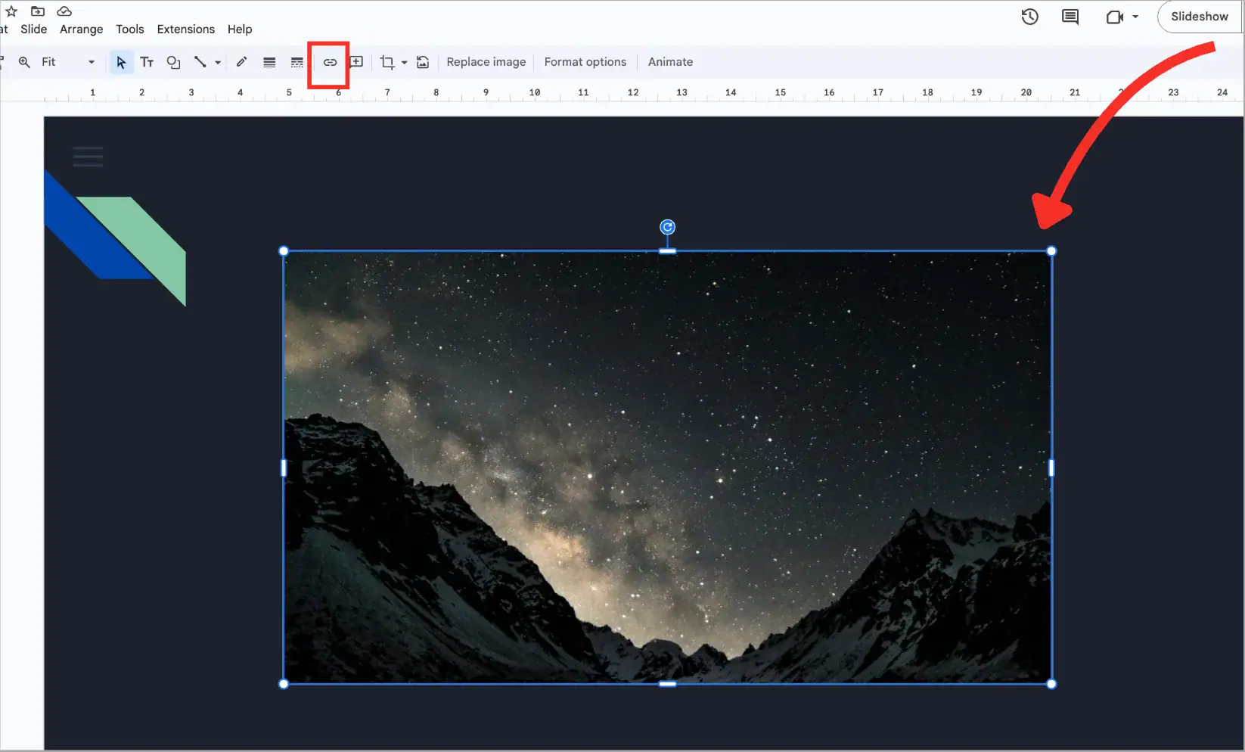Click the left-side middle resize handle
Viewport: 1245px width, 752px height.
click(x=284, y=468)
